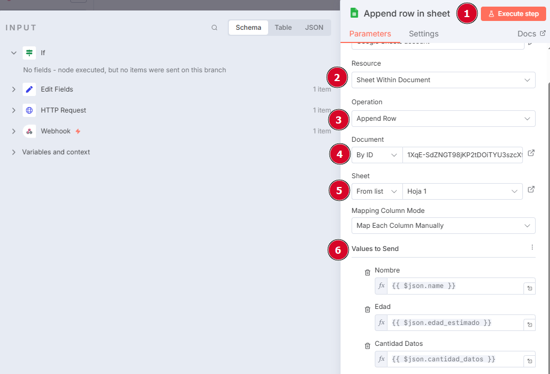Click the Edit Fields pencil icon
550x374 pixels.
(29, 89)
